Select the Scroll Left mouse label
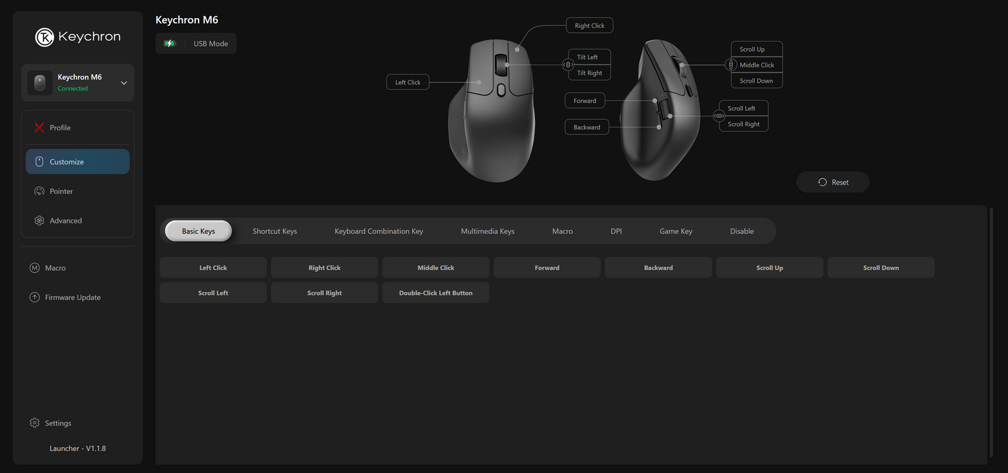Viewport: 1008px width, 473px height. (743, 108)
